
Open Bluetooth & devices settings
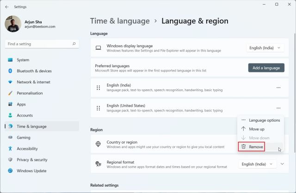(42, 71)
